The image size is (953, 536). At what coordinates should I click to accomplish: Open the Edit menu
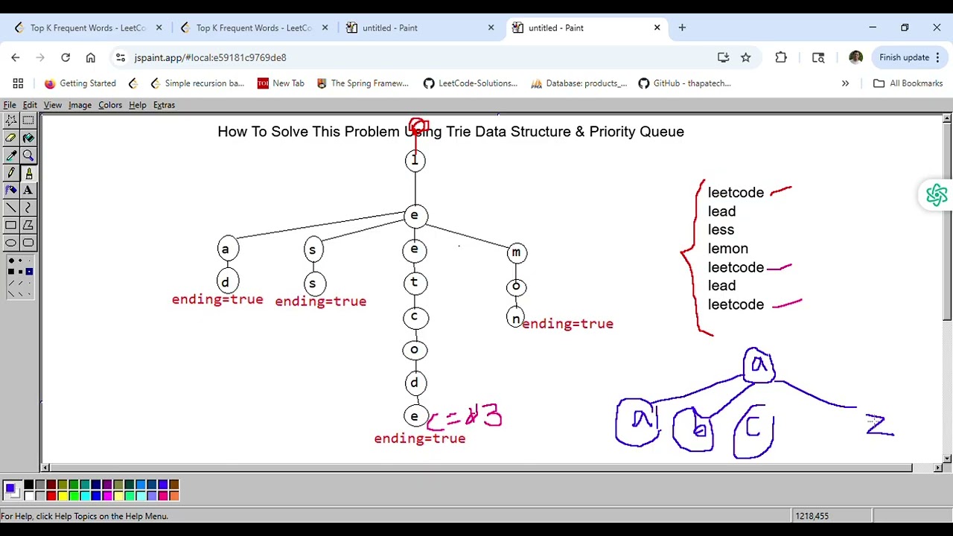click(x=30, y=105)
